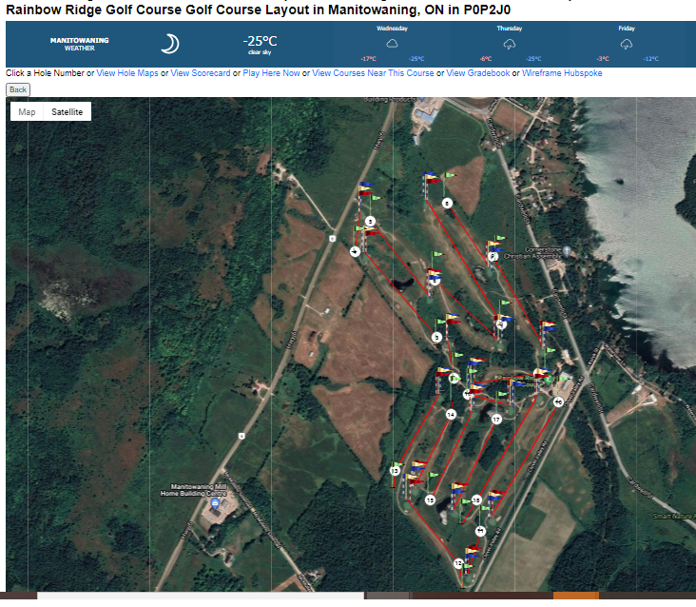
Task: Click the crescent moon weather icon
Action: 170,44
